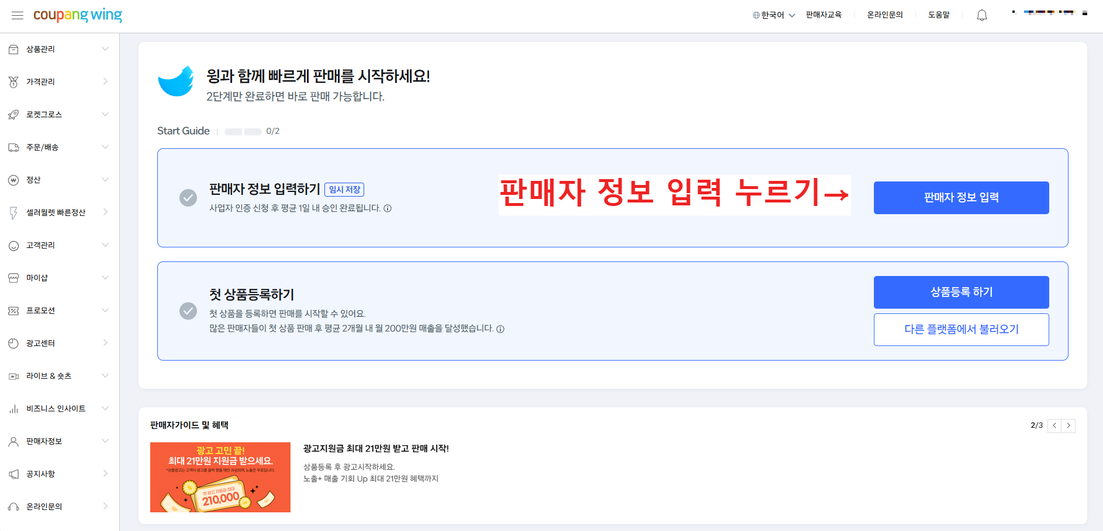Click the 마이샵 storefront icon
Viewport: 1103px width, 531px height.
pos(13,278)
